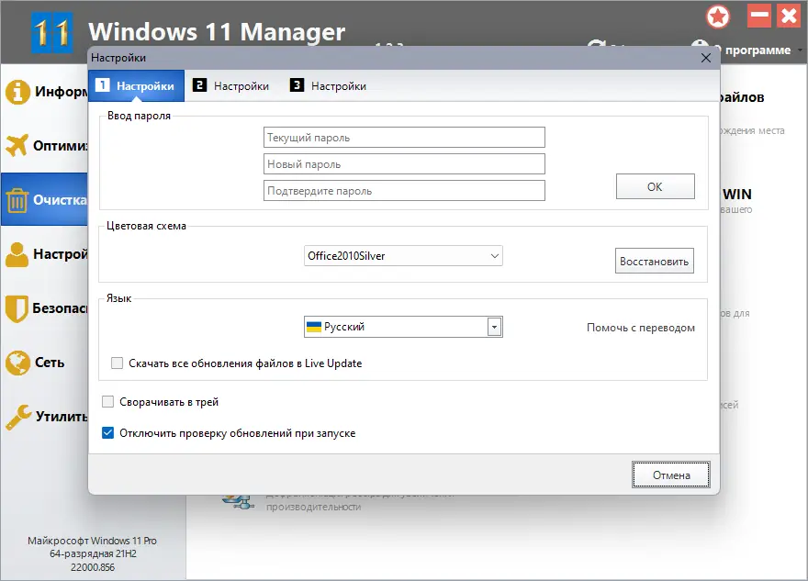Confirm password with OK button
Viewport: 808px width, 581px height.
click(655, 186)
